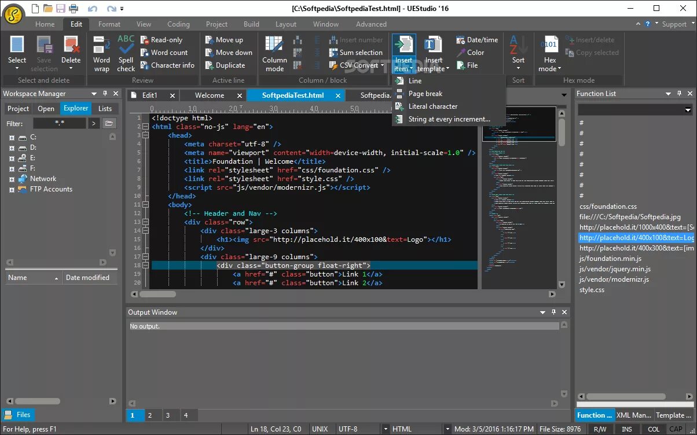The width and height of the screenshot is (697, 435).
Task: Collapse the html fold on line 2
Action: (x=145, y=126)
